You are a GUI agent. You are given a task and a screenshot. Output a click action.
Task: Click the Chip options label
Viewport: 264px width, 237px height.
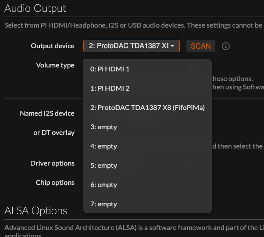(x=55, y=183)
